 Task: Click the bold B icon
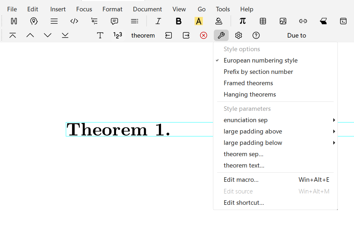coord(178,21)
